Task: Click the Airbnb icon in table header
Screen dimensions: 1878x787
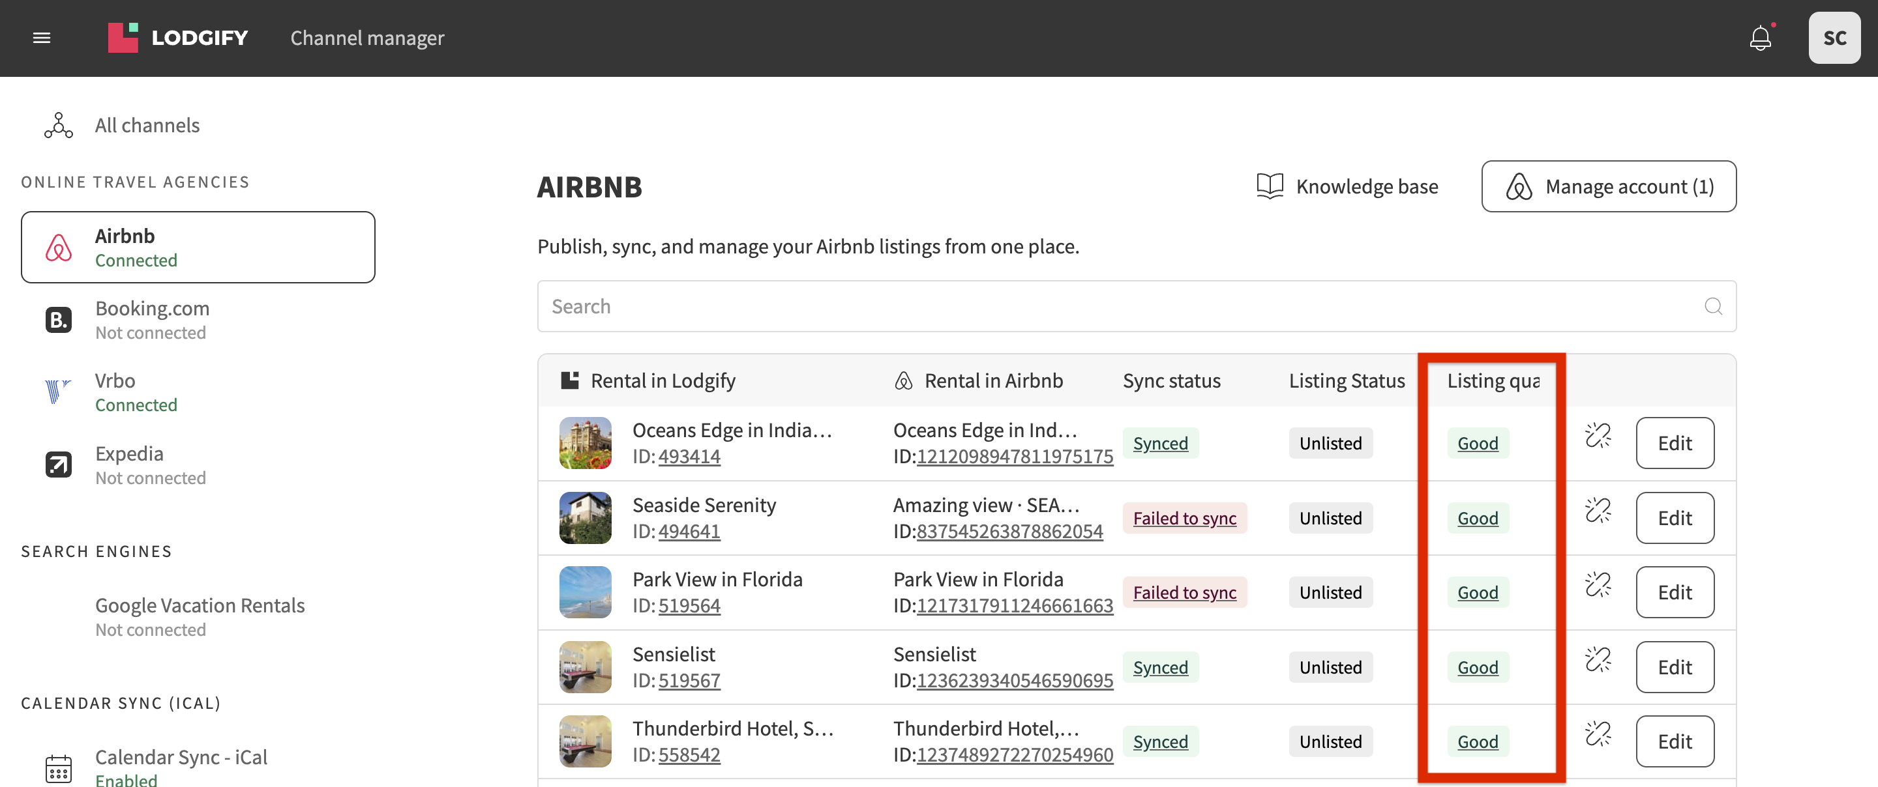Action: pyautogui.click(x=903, y=380)
